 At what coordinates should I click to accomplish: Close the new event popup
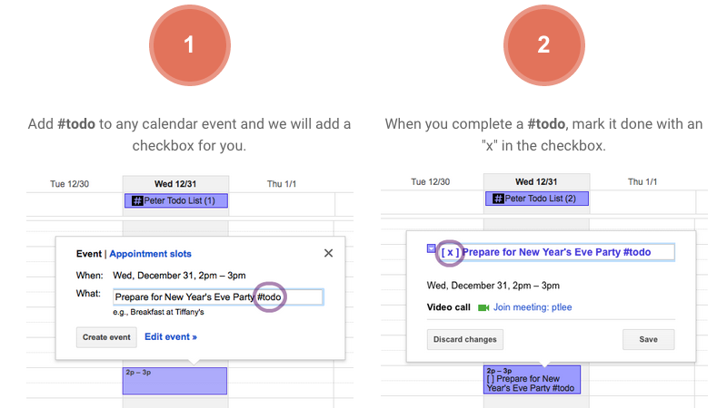pyautogui.click(x=328, y=253)
